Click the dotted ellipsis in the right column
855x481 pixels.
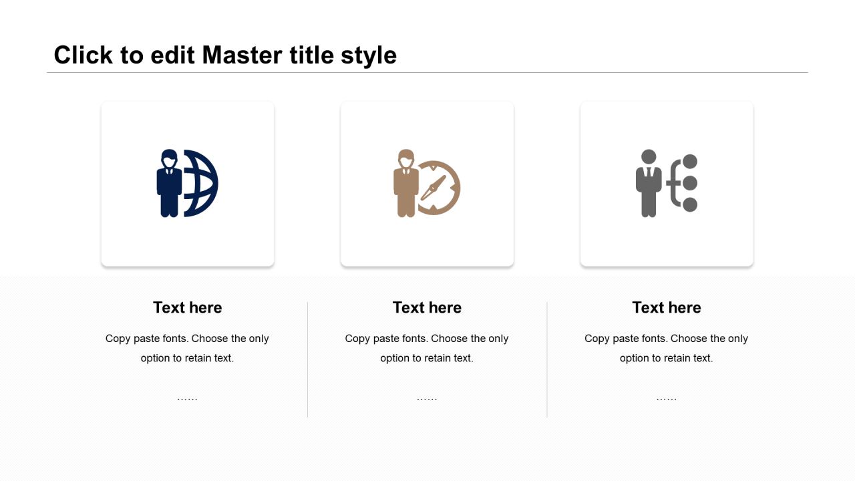666,399
